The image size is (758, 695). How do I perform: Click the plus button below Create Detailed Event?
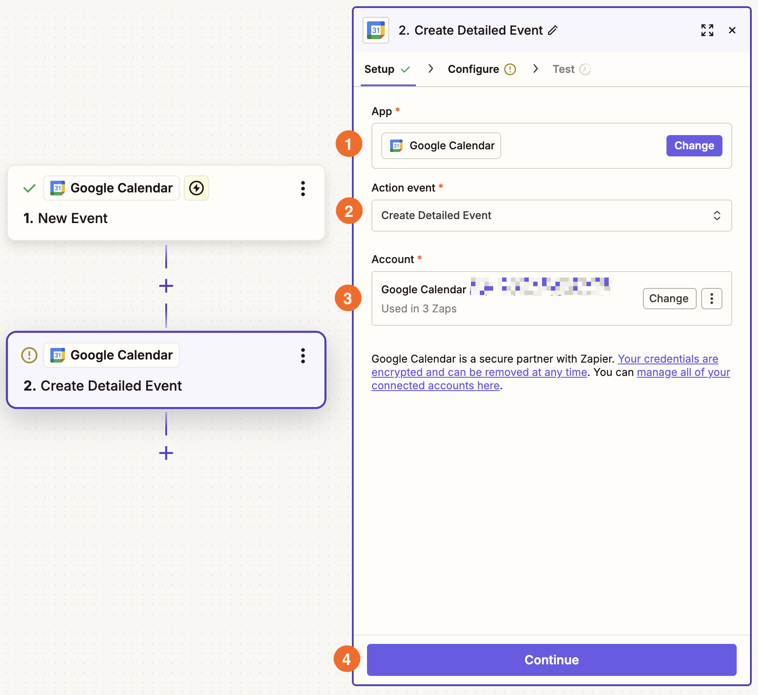166,453
